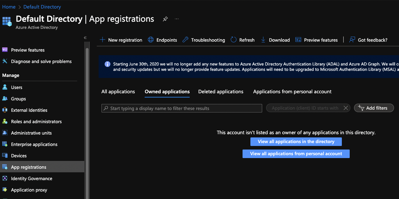Go to Home breadcrumb link

(x=9, y=7)
